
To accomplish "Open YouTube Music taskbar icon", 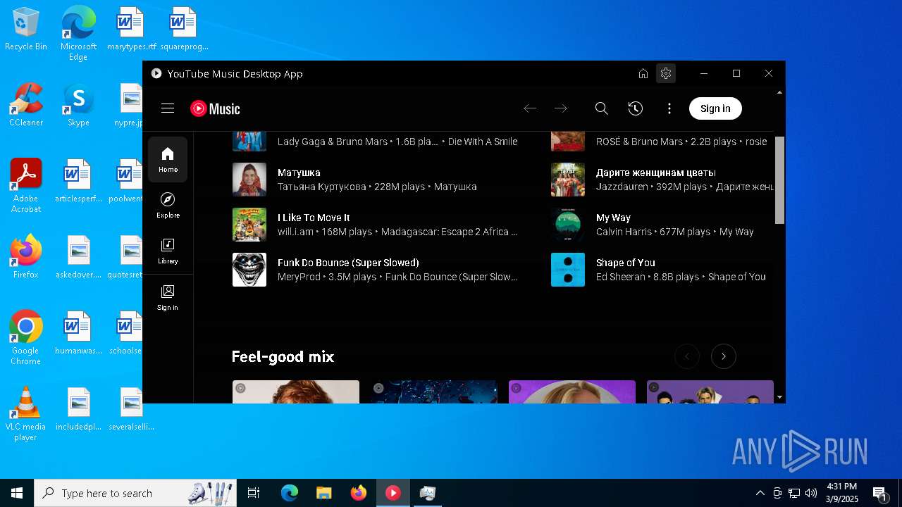I will coord(393,493).
